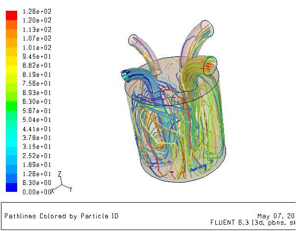Click the XYZ axis triad icon
The height and width of the screenshot is (231, 296).
point(61,183)
